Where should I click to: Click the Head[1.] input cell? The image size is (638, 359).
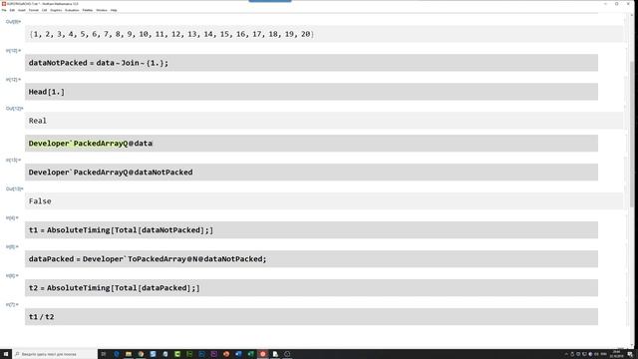pyautogui.click(x=311, y=92)
